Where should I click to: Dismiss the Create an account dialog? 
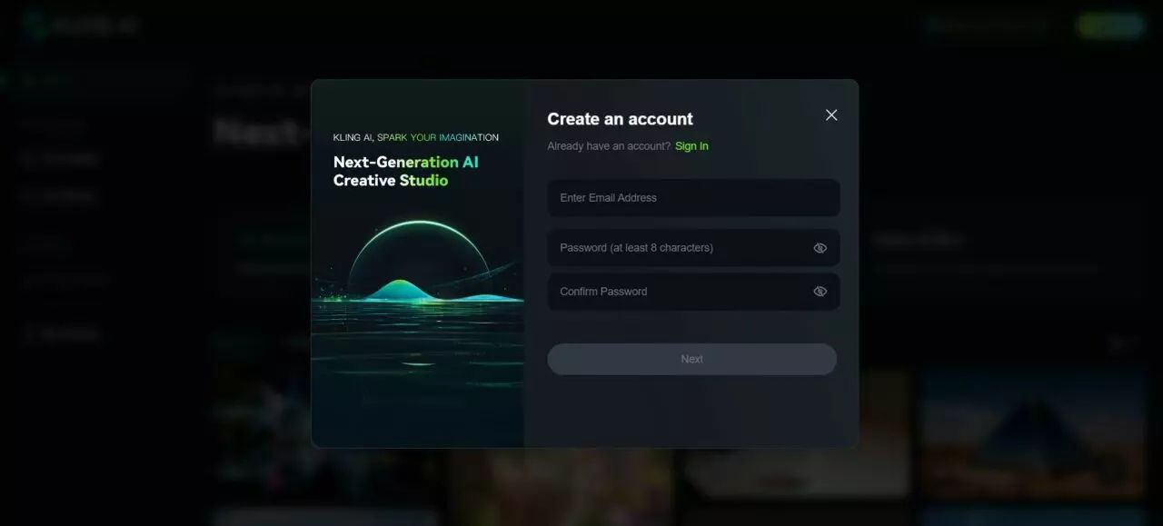click(830, 114)
